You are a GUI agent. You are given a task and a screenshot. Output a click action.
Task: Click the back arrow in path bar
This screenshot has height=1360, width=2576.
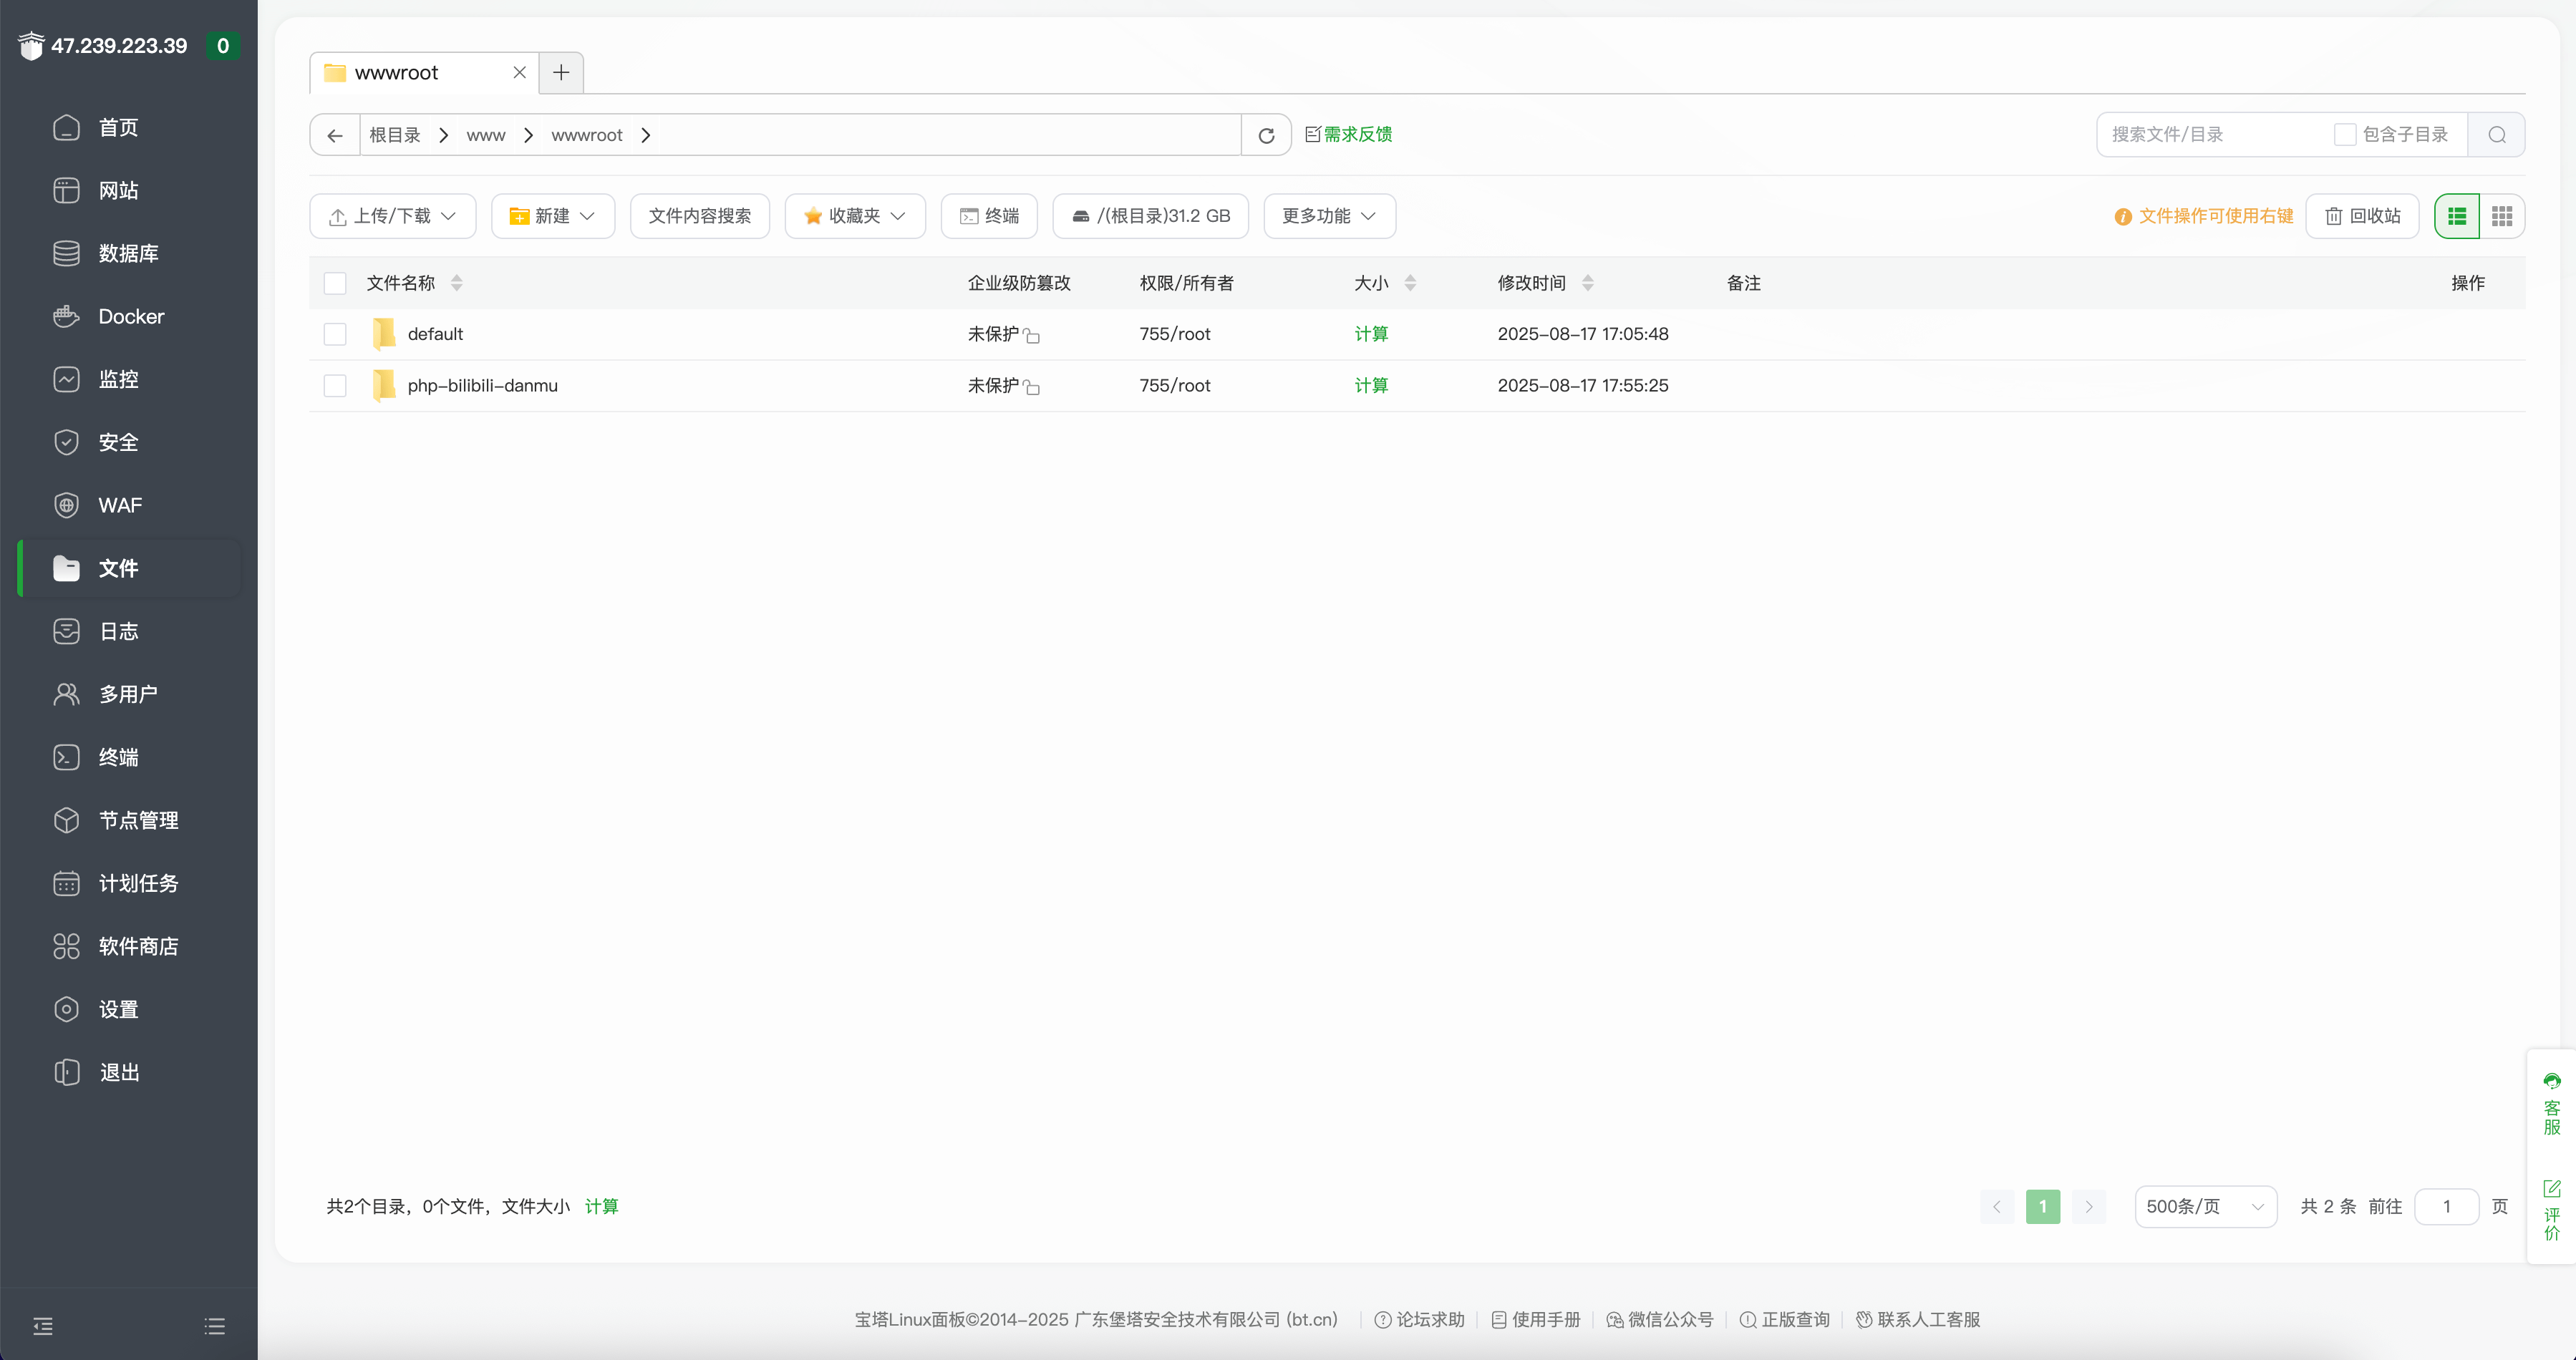click(335, 135)
